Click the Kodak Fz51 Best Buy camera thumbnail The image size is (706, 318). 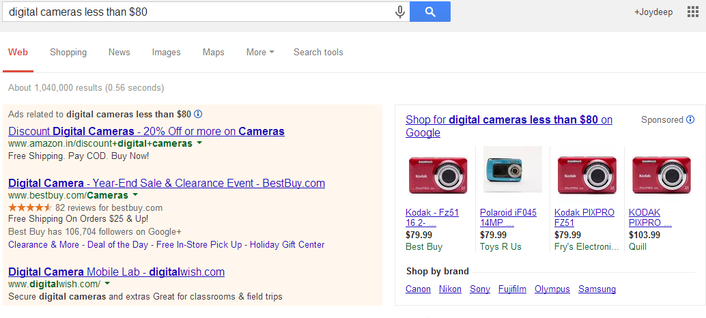pos(437,175)
